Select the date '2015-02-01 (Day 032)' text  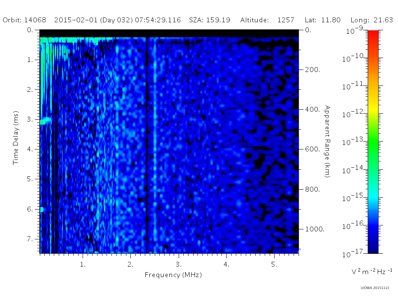[94, 20]
